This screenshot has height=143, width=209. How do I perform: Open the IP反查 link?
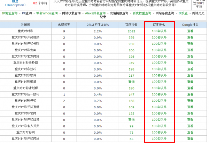coord(183,13)
